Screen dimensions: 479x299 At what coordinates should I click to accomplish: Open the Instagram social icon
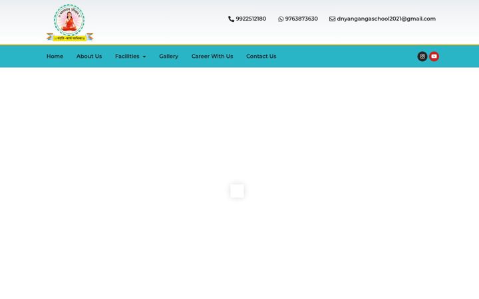pos(422,56)
